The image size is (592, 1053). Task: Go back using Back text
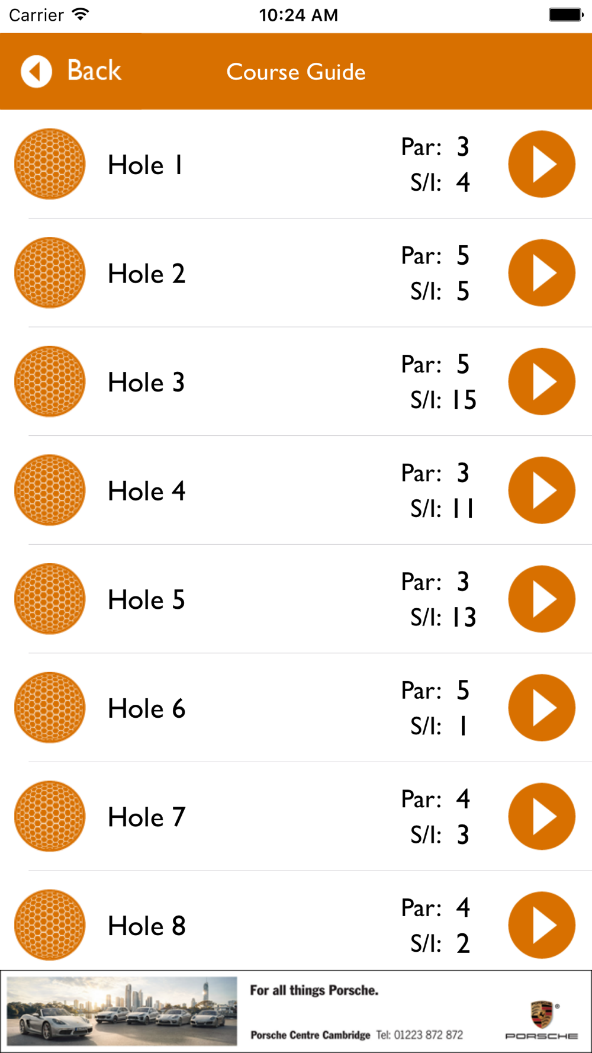point(94,71)
